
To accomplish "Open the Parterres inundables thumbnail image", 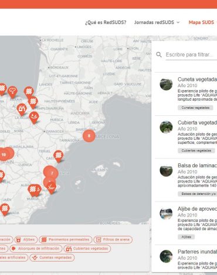I will pos(166,256).
